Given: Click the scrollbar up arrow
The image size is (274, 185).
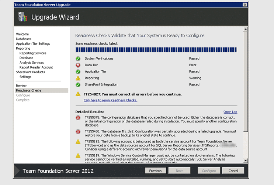Looking at the screenshot, I should pyautogui.click(x=246, y=29).
